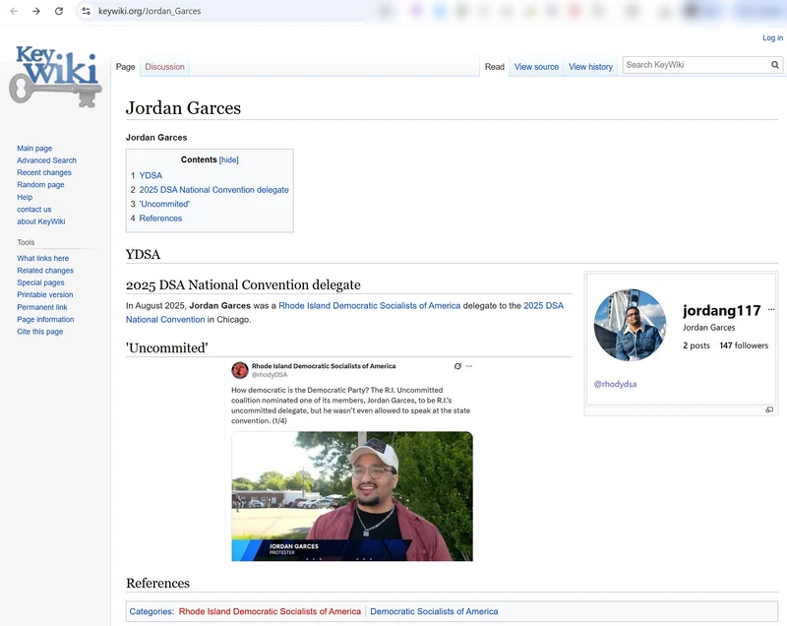The width and height of the screenshot is (787, 626).
Task: Enlarge the jordang117 profile thumbnail icon
Action: (x=769, y=410)
